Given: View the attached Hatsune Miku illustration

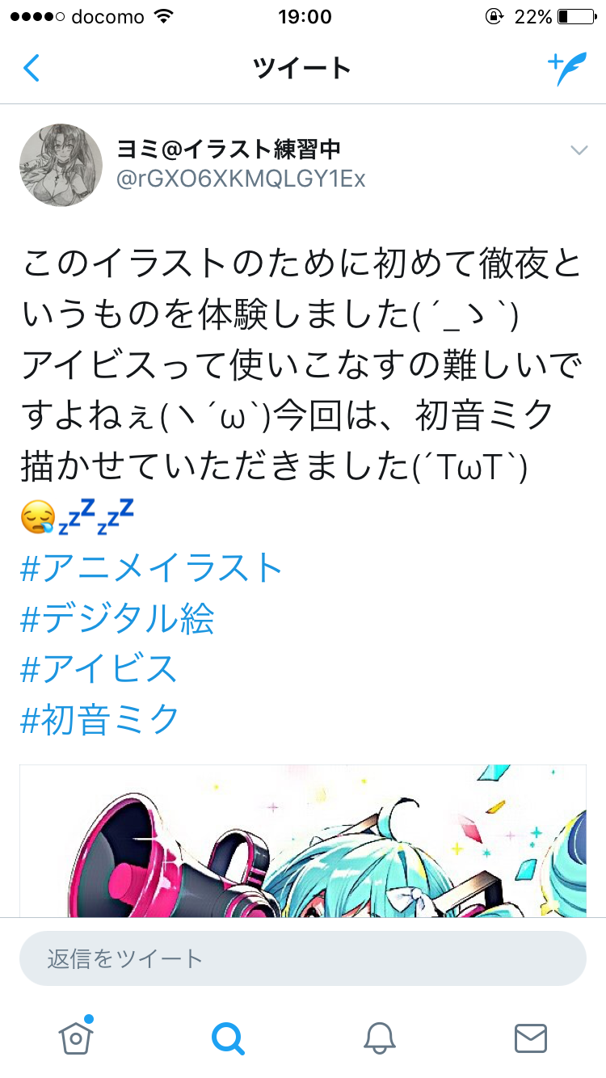Looking at the screenshot, I should pyautogui.click(x=303, y=840).
